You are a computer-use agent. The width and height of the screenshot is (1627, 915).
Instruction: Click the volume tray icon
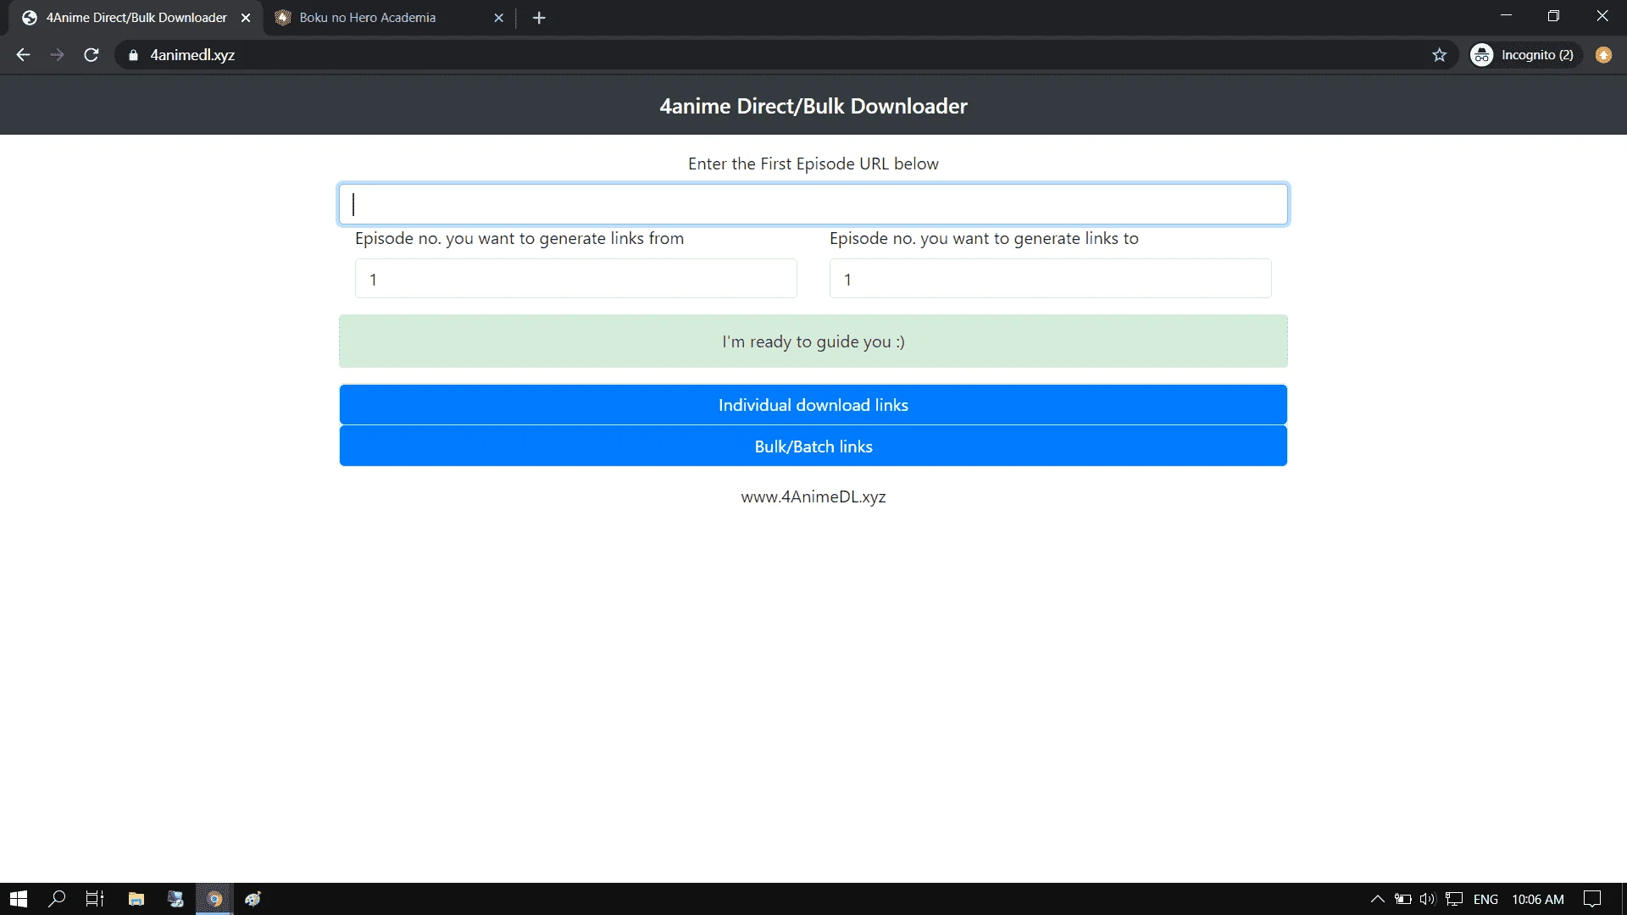1428,899
